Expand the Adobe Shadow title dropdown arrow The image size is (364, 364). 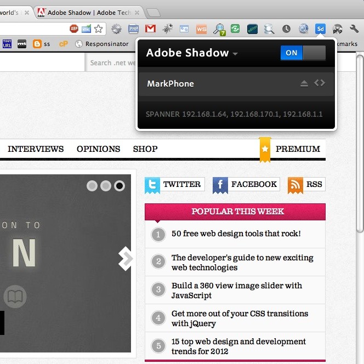pos(235,54)
